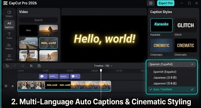Viewport: 201px width, 108px height.
Task: Click the undo arrow in timeline toolbar
Action: point(7,66)
